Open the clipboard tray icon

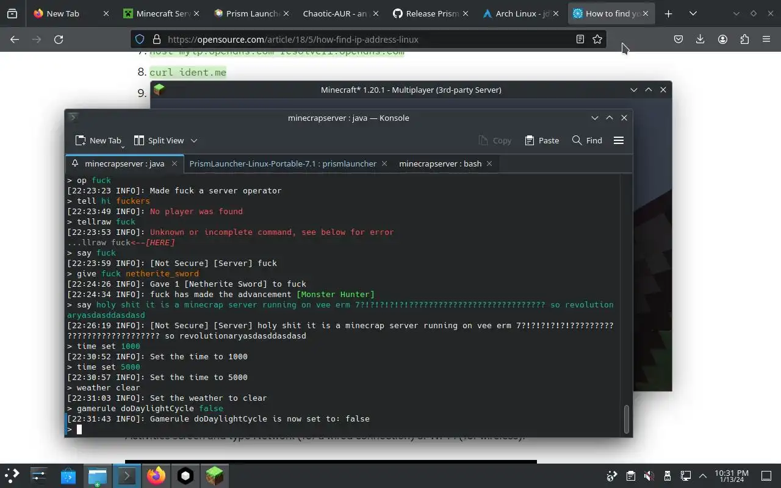[x=631, y=476]
